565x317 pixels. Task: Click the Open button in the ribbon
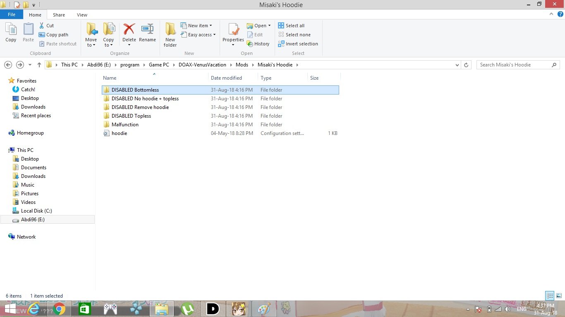[x=259, y=26]
